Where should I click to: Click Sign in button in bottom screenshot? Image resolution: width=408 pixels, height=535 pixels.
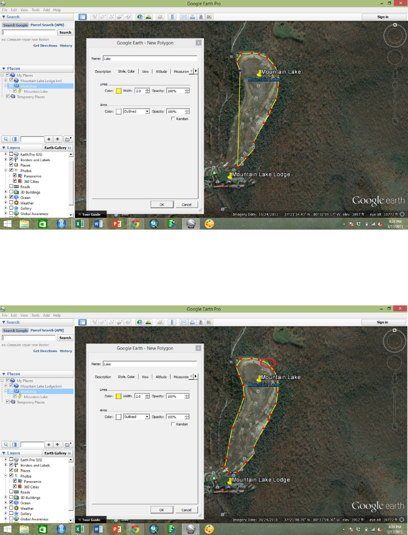tap(382, 322)
